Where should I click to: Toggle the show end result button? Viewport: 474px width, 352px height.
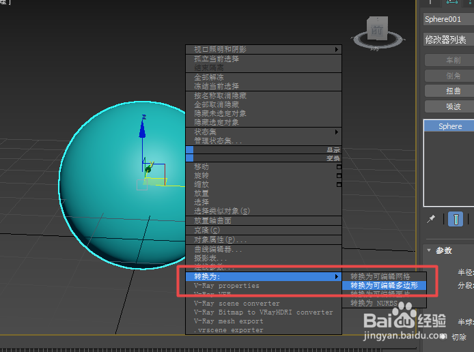coord(456,219)
